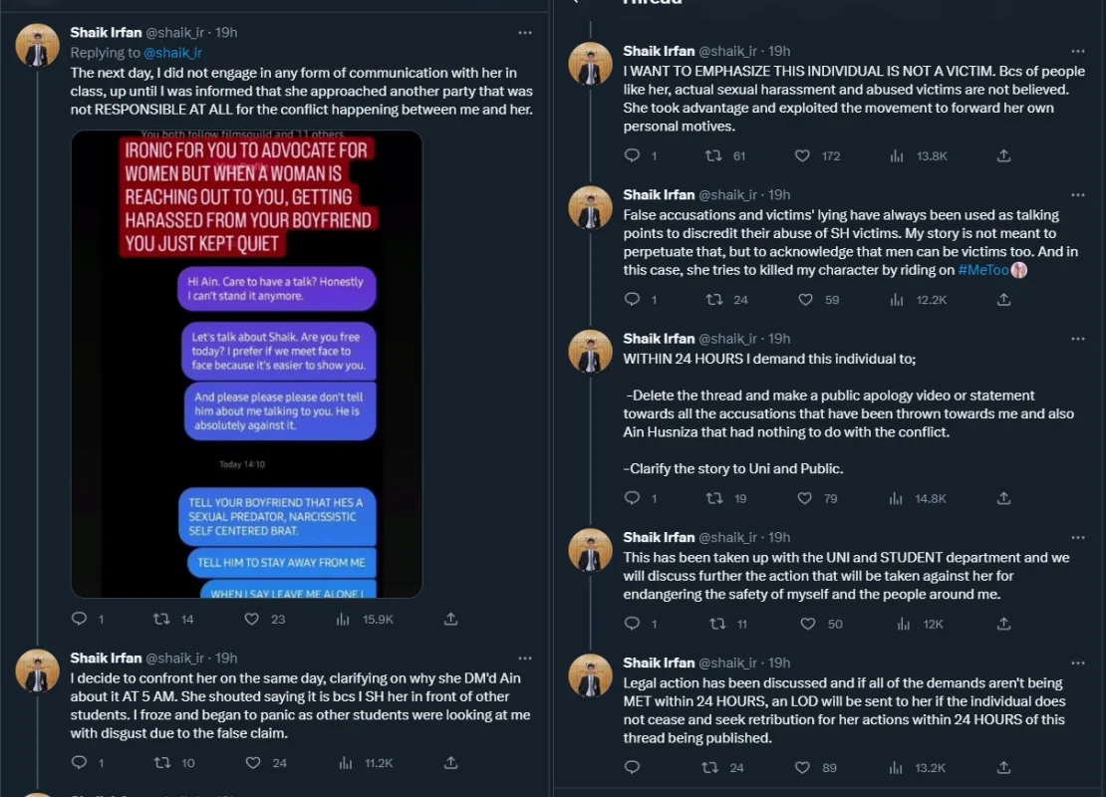Open the @shaik_ir reply mention link
Image resolution: width=1106 pixels, height=797 pixels.
172,53
